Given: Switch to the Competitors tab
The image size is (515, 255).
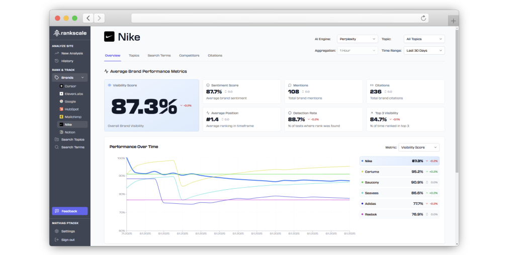Looking at the screenshot, I should tap(189, 55).
